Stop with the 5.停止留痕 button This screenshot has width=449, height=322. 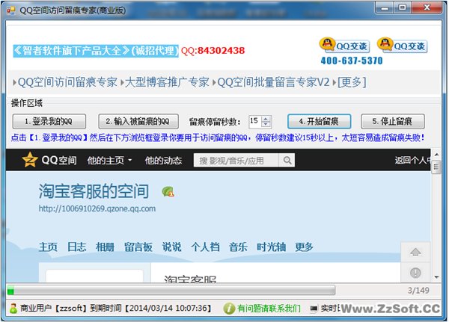(x=393, y=122)
